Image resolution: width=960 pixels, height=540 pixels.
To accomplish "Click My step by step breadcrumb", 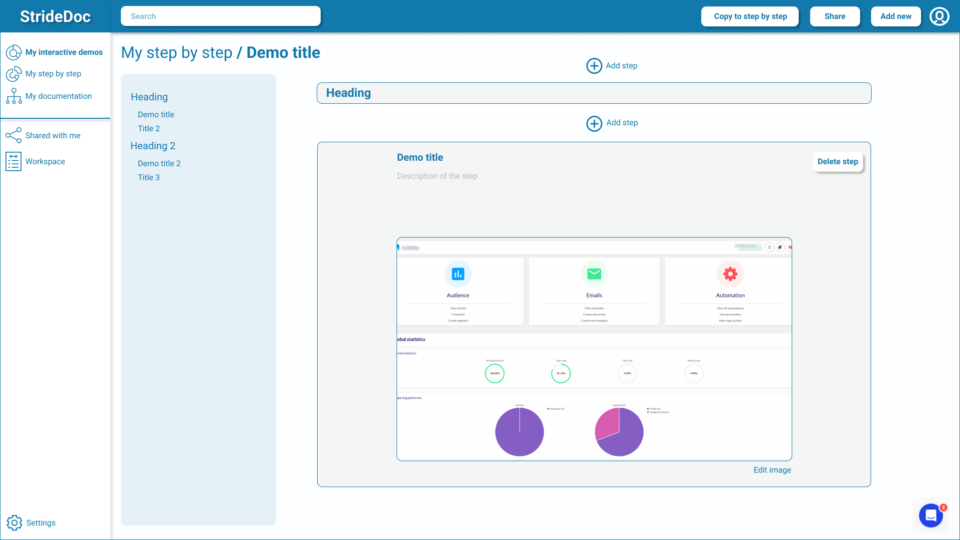I will pos(176,53).
